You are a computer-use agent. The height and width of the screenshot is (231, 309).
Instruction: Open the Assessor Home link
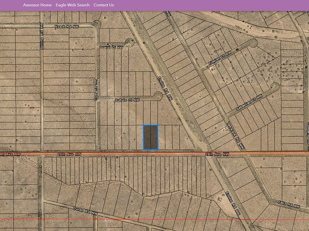tap(37, 5)
